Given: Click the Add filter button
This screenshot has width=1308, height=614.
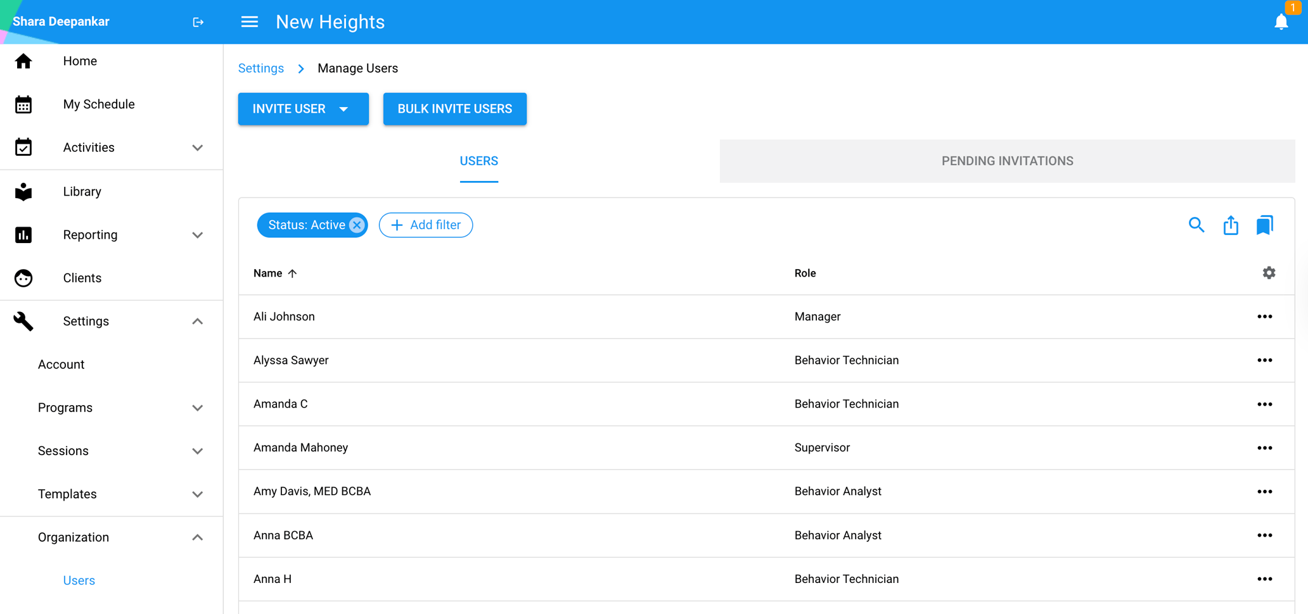Looking at the screenshot, I should (426, 225).
